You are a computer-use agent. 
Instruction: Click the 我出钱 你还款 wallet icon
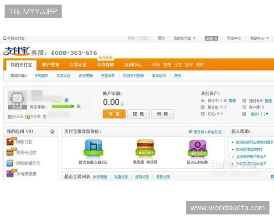click(145, 148)
